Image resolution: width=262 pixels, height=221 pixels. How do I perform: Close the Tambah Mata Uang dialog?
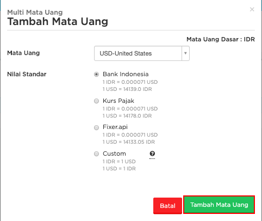tap(252, 9)
